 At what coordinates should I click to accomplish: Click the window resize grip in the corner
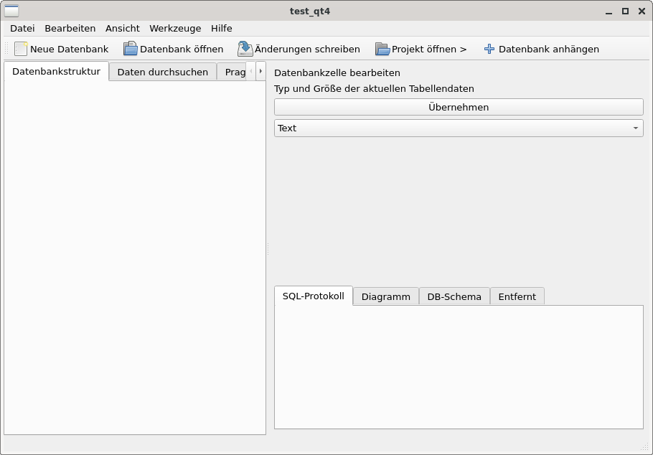point(645,447)
